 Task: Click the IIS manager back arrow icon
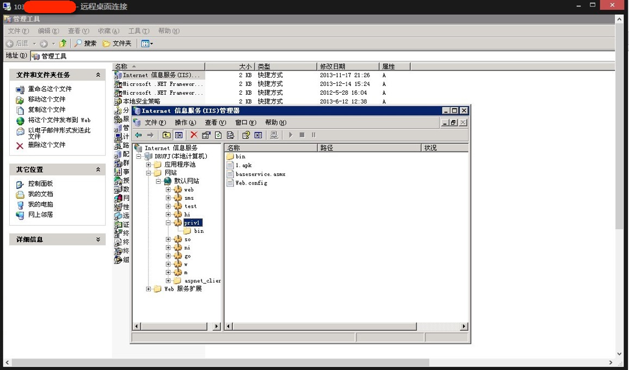point(138,135)
